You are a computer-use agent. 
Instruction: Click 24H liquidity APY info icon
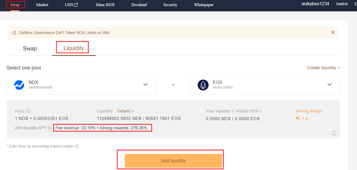50,128
